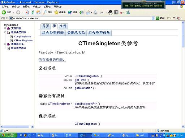Refresh the page with green arrows icon
This screenshot has width=185, height=138.
point(33,12)
